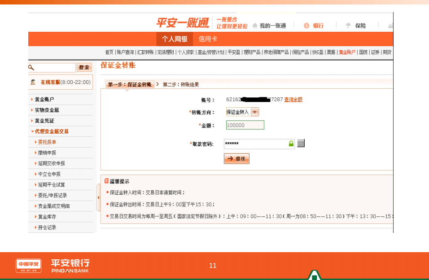
Task: Click the orange coin icon beside 银行
Action: point(306,26)
